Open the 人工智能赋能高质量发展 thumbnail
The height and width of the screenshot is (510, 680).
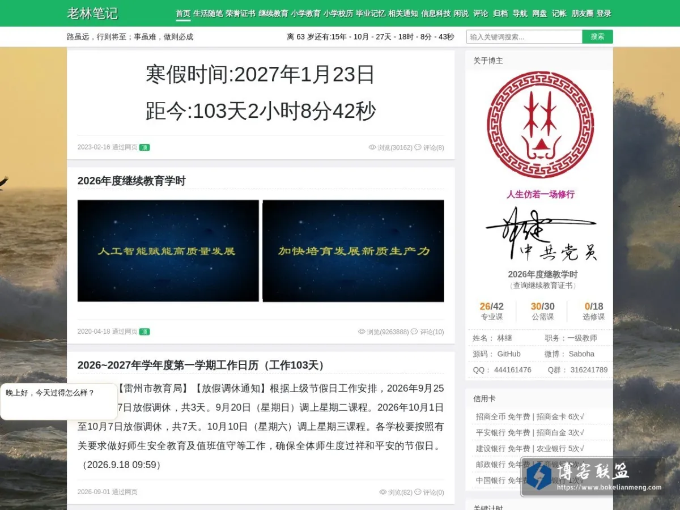(x=168, y=250)
